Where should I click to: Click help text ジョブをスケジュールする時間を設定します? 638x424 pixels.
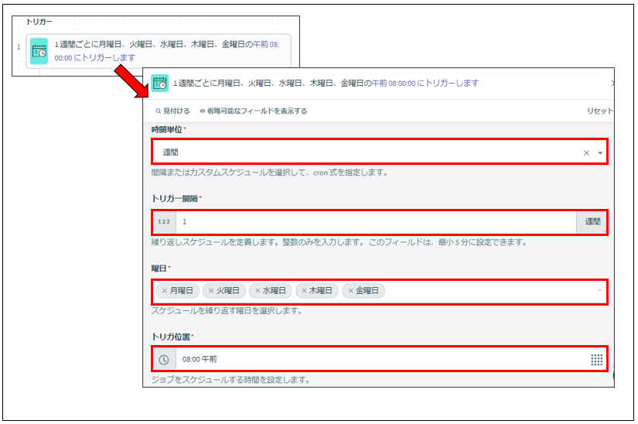(x=230, y=380)
